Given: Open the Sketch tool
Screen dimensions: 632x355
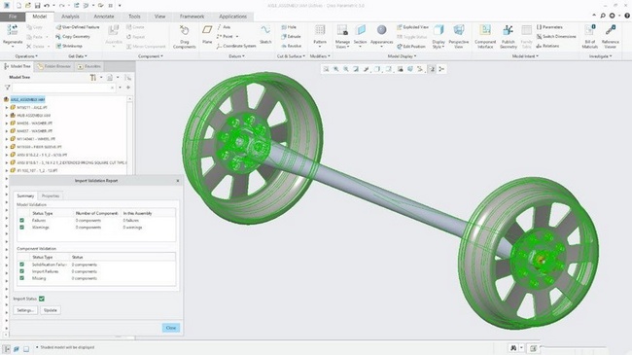Looking at the screenshot, I should click(x=265, y=34).
